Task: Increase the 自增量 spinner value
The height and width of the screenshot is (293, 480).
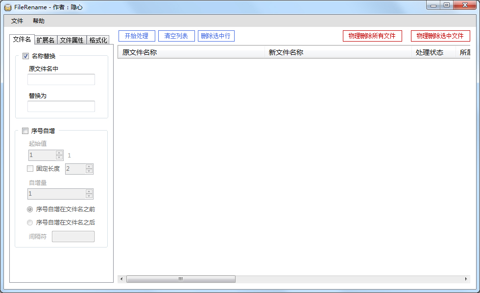Action: 89,191
